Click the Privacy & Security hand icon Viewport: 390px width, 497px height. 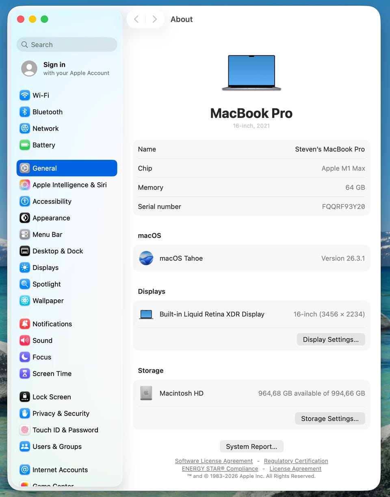point(25,414)
